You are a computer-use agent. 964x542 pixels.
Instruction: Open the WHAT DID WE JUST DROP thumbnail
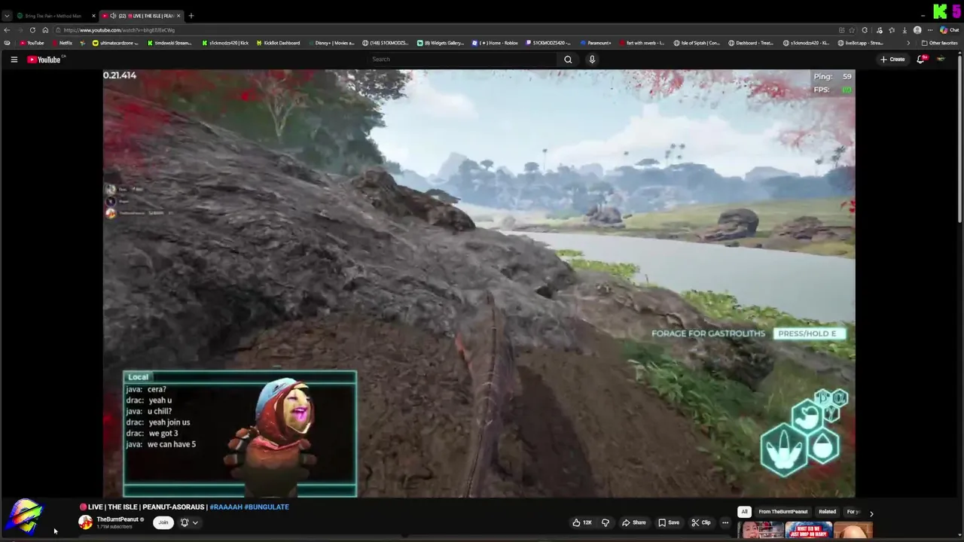coord(808,531)
